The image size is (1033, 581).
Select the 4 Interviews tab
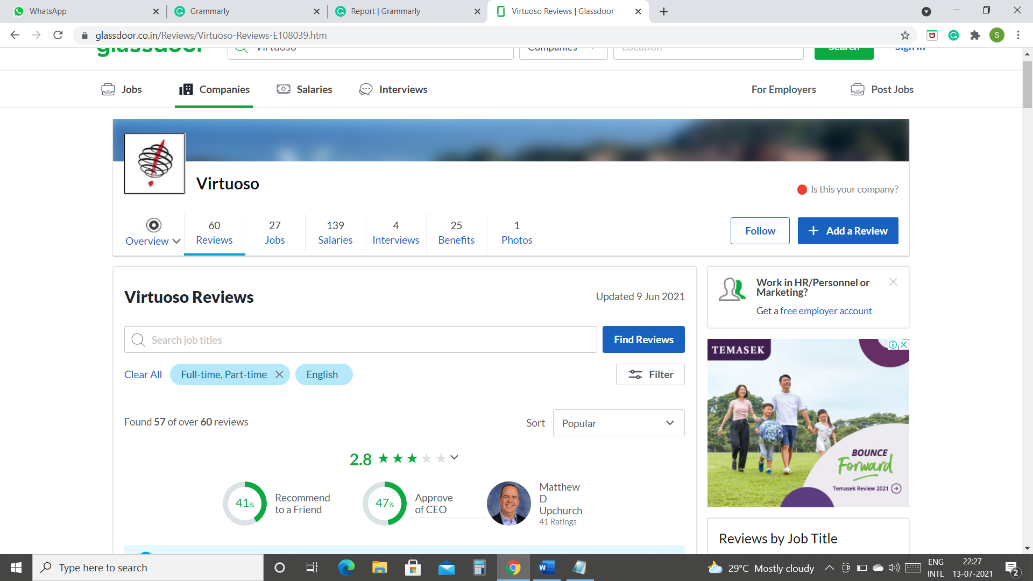(395, 232)
